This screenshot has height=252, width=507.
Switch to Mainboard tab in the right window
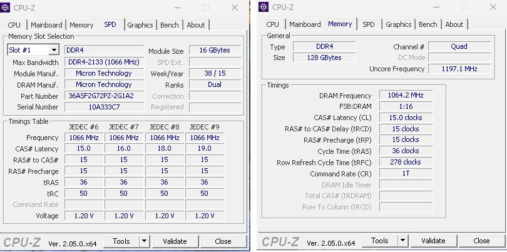pyautogui.click(x=305, y=24)
